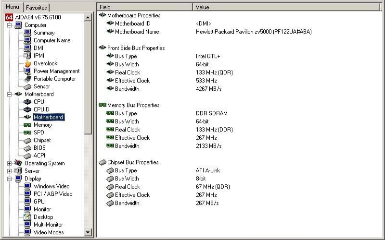385x240 pixels.
Task: Click the SPD memory icon
Action: click(27, 132)
